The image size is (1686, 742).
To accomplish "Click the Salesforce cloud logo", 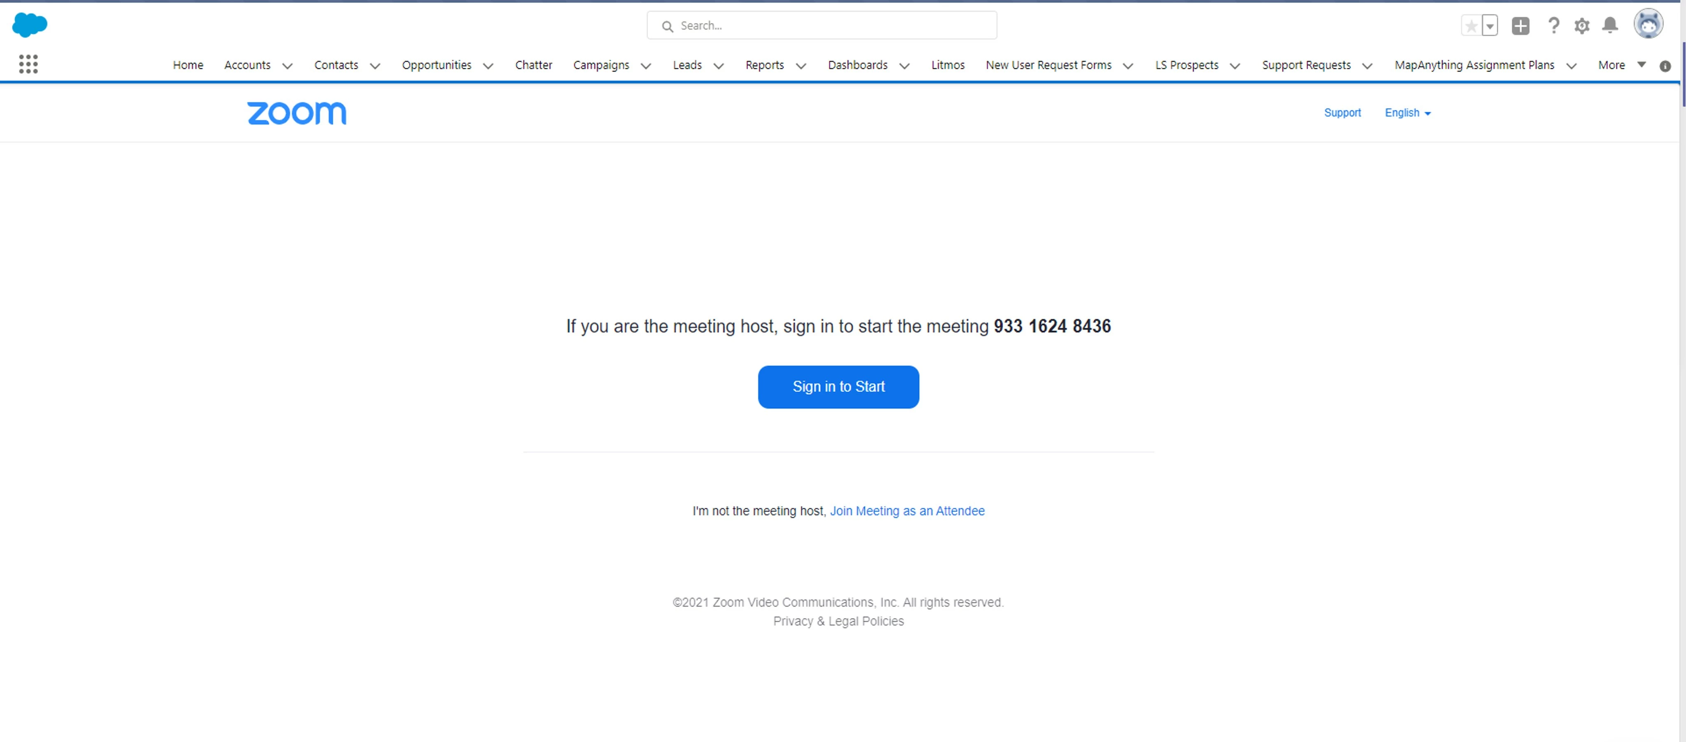I will (30, 25).
